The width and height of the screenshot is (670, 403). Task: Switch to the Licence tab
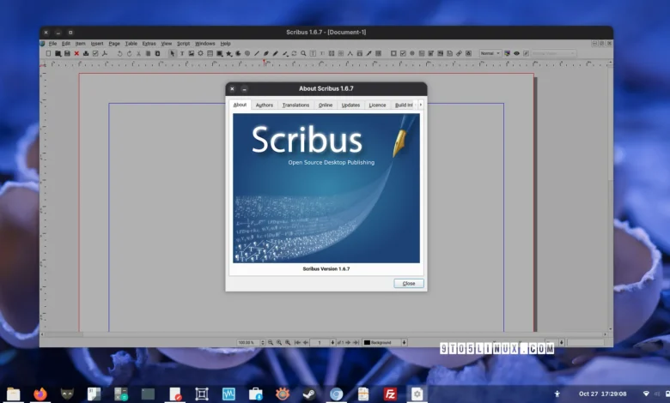coord(377,105)
